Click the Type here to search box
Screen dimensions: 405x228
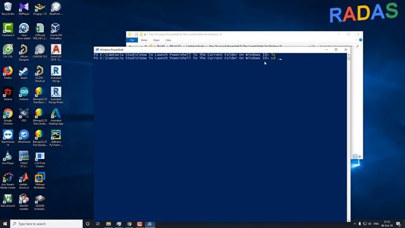point(46,224)
